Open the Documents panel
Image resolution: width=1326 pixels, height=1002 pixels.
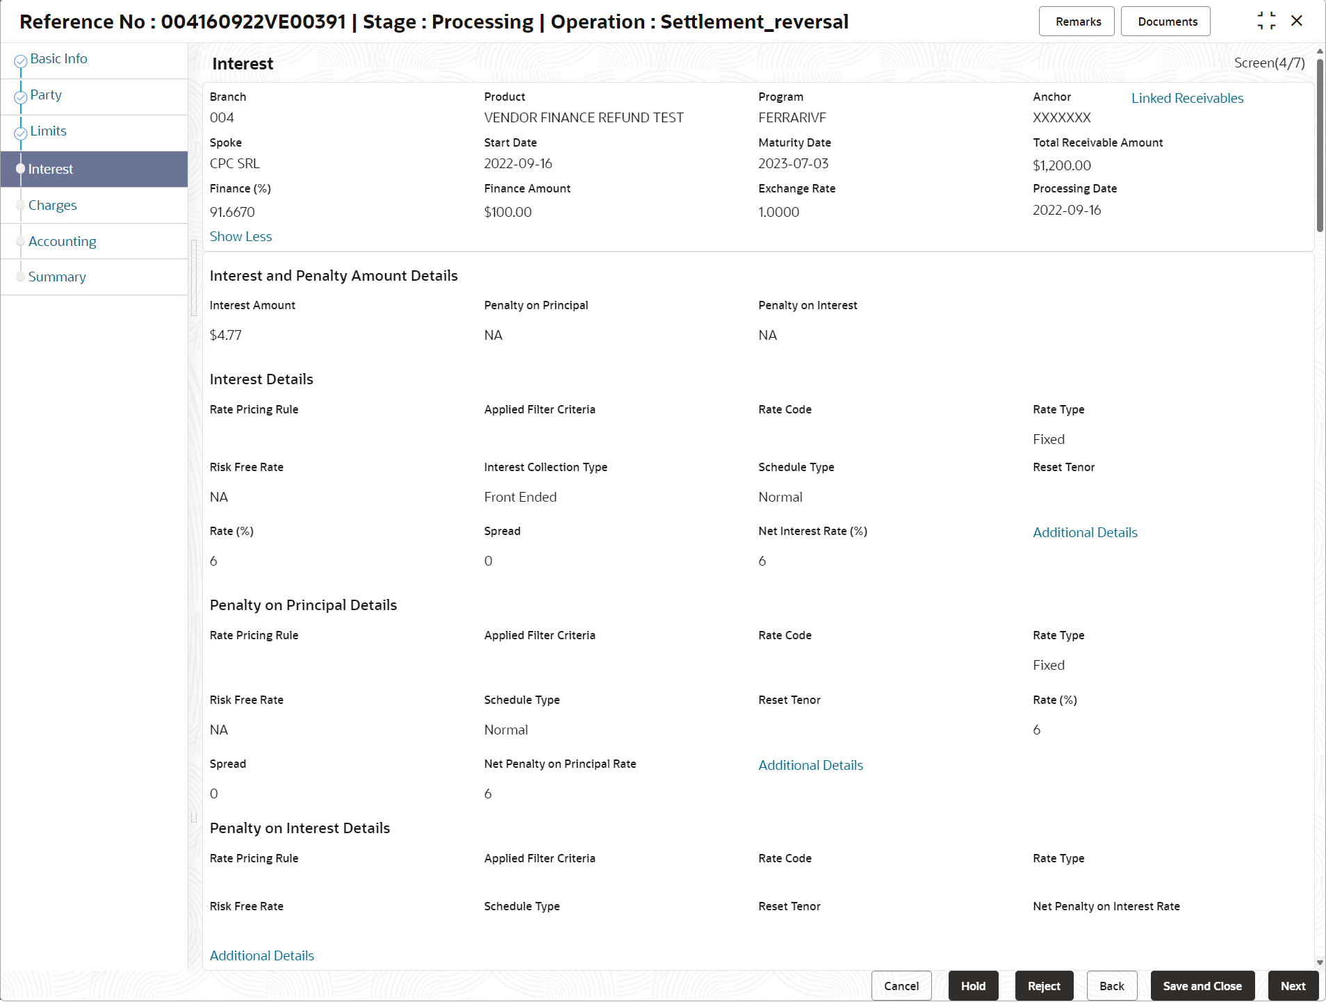1165,22
